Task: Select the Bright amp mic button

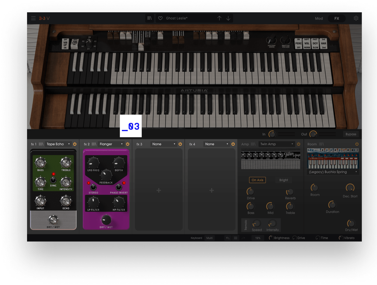Action: [x=284, y=180]
